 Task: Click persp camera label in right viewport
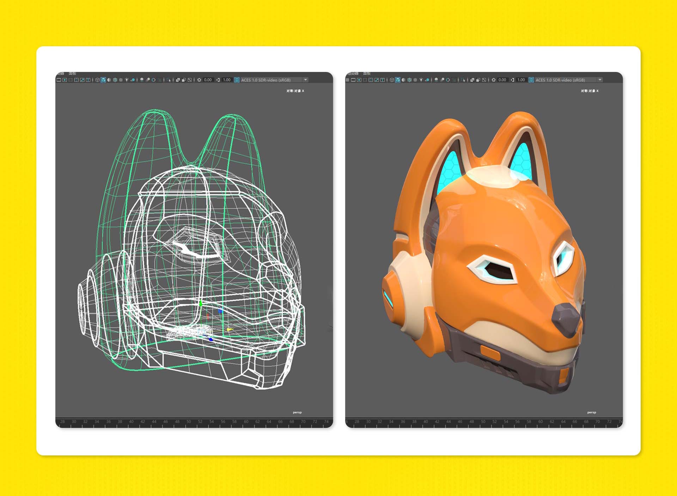[x=592, y=412]
